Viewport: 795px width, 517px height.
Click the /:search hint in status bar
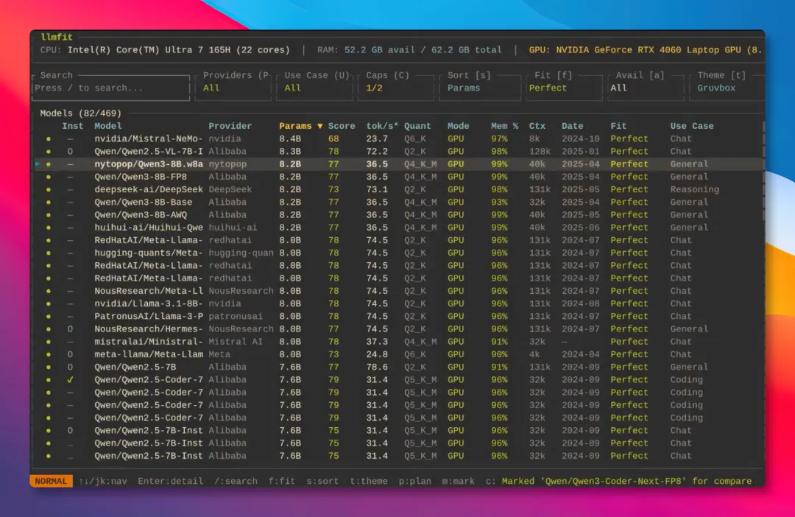click(x=236, y=481)
